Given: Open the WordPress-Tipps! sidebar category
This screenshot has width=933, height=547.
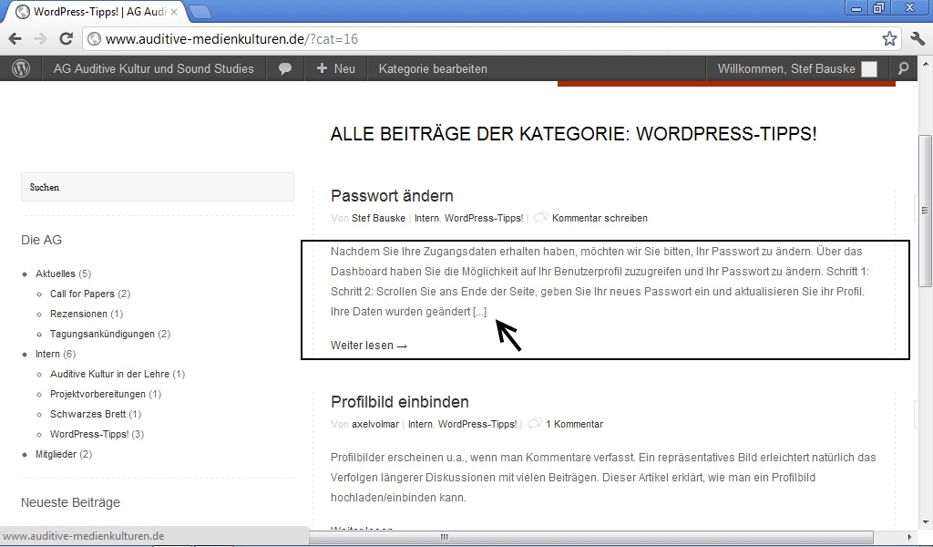Looking at the screenshot, I should click(89, 435).
